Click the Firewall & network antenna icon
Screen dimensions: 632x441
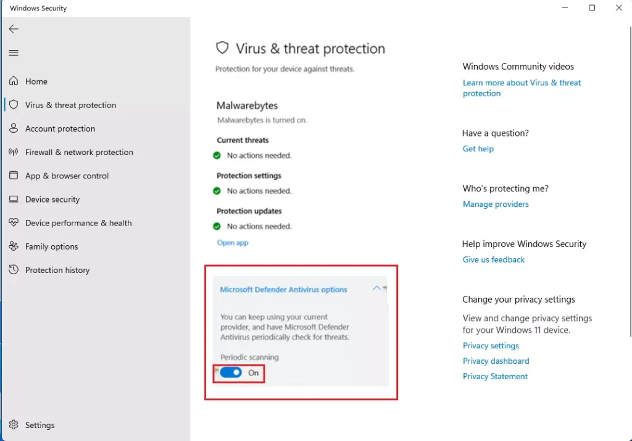(14, 152)
